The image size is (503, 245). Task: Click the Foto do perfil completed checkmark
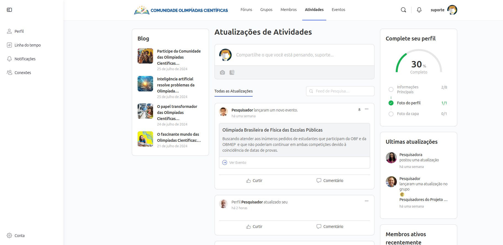391,103
